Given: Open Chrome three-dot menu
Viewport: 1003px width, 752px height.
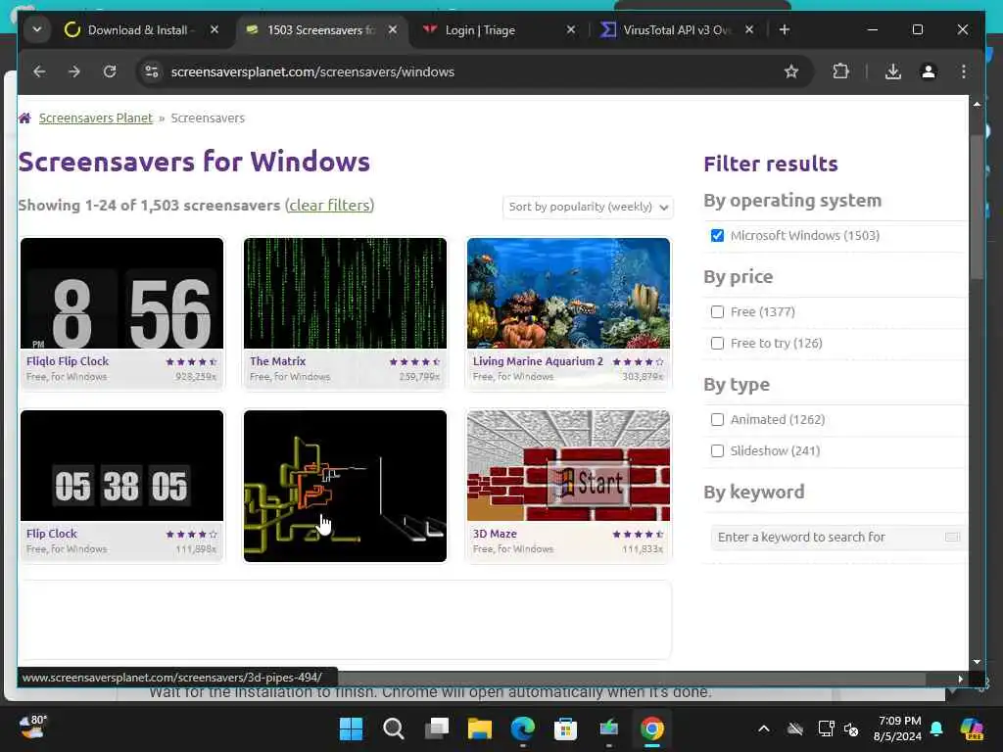Looking at the screenshot, I should click(x=964, y=71).
